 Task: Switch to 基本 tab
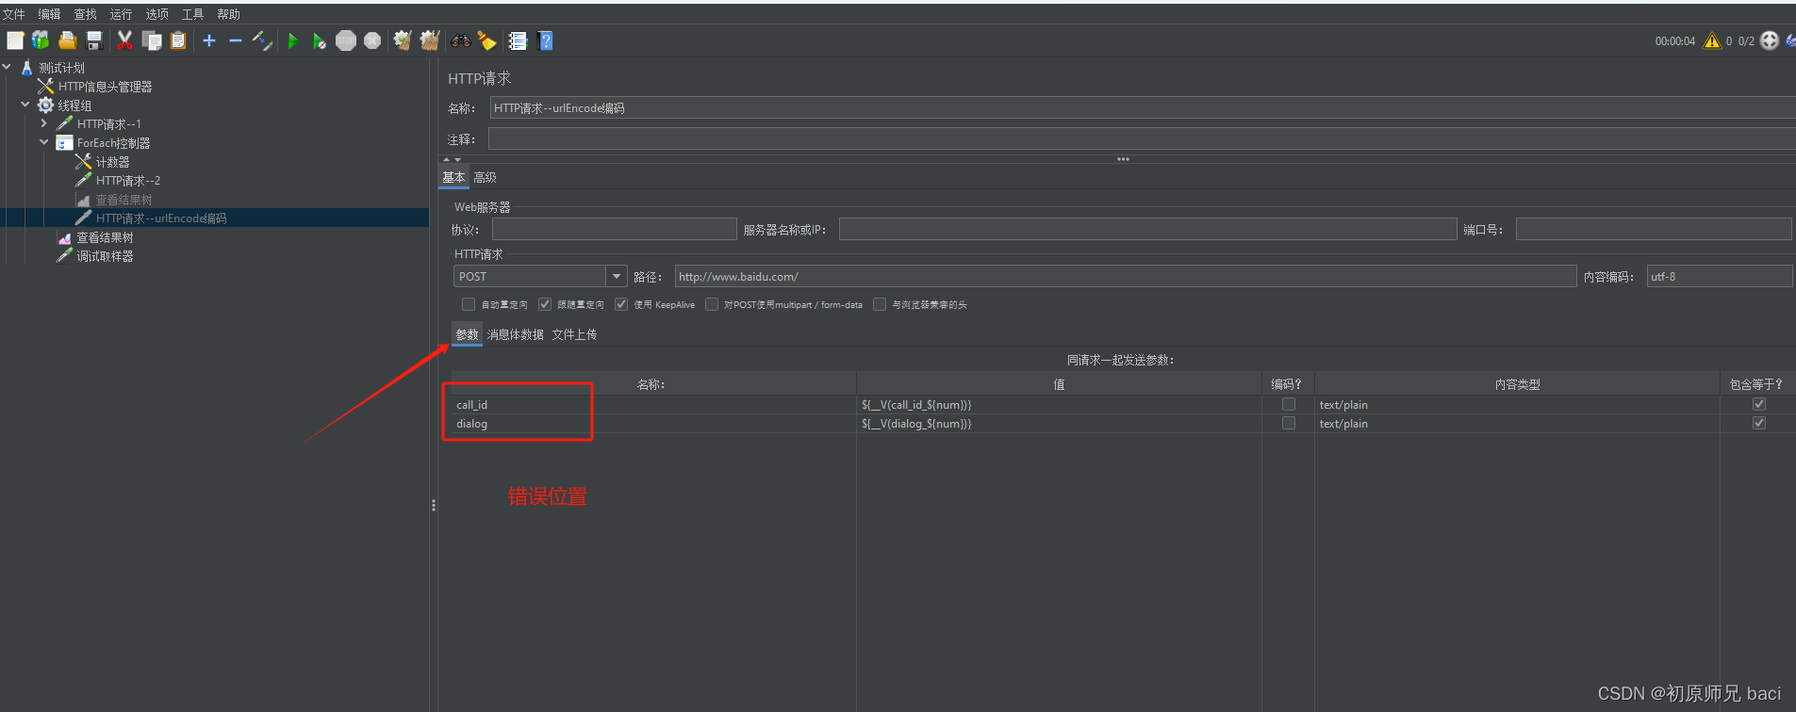pyautogui.click(x=453, y=177)
